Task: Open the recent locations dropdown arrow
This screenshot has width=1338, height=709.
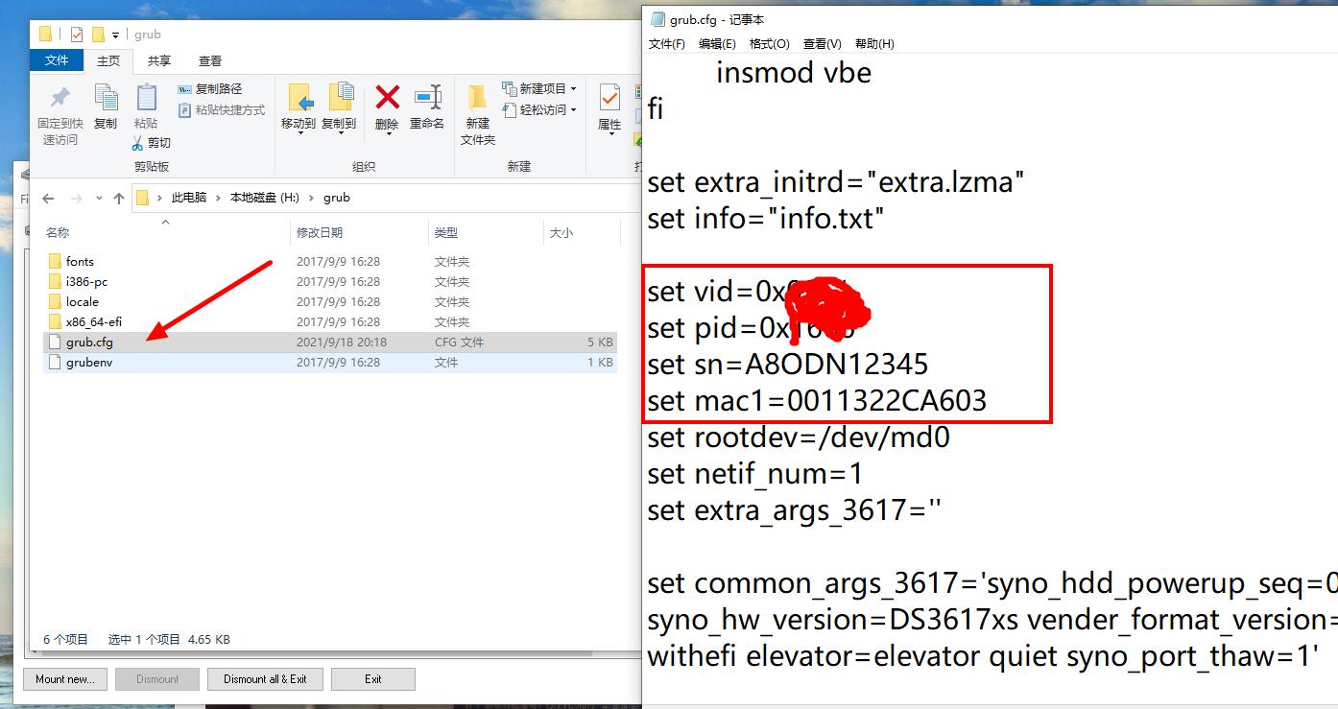Action: 99,199
